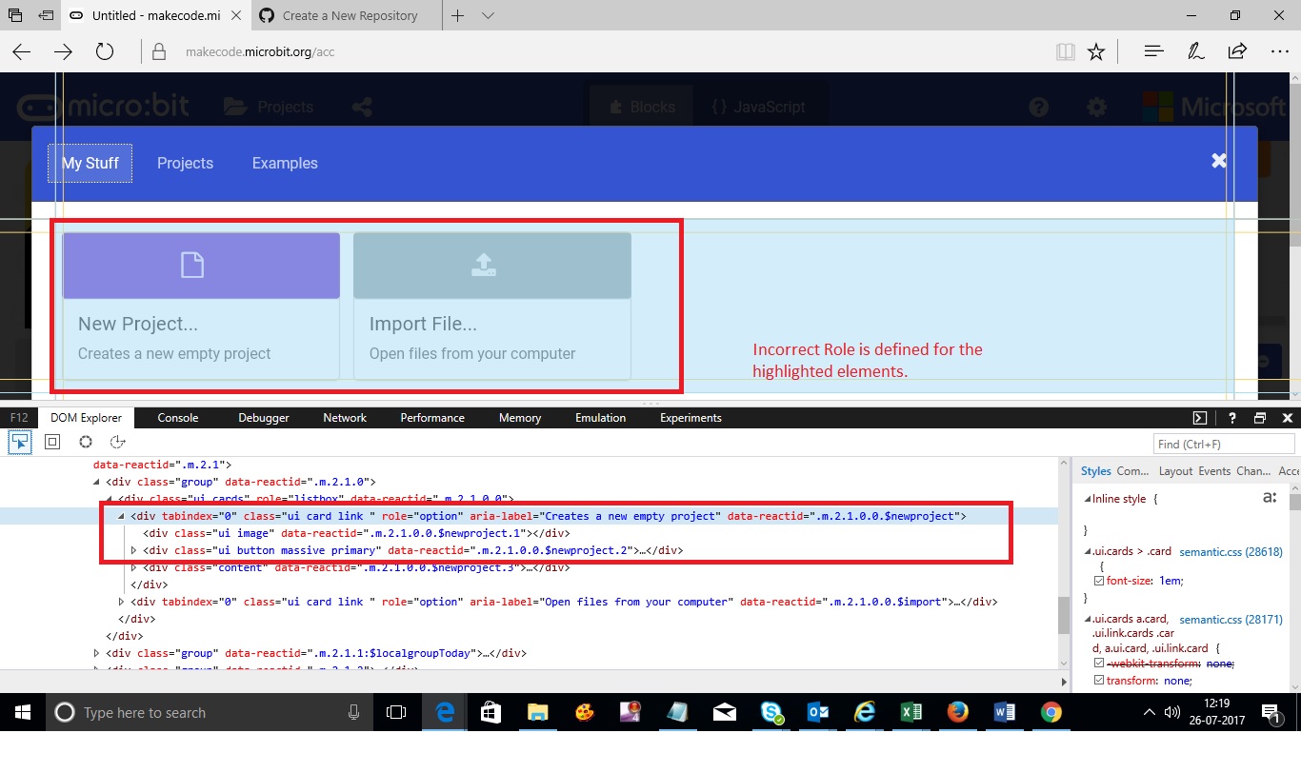This screenshot has height=773, width=1301.
Task: Open Reading view book icon
Action: pyautogui.click(x=1065, y=52)
